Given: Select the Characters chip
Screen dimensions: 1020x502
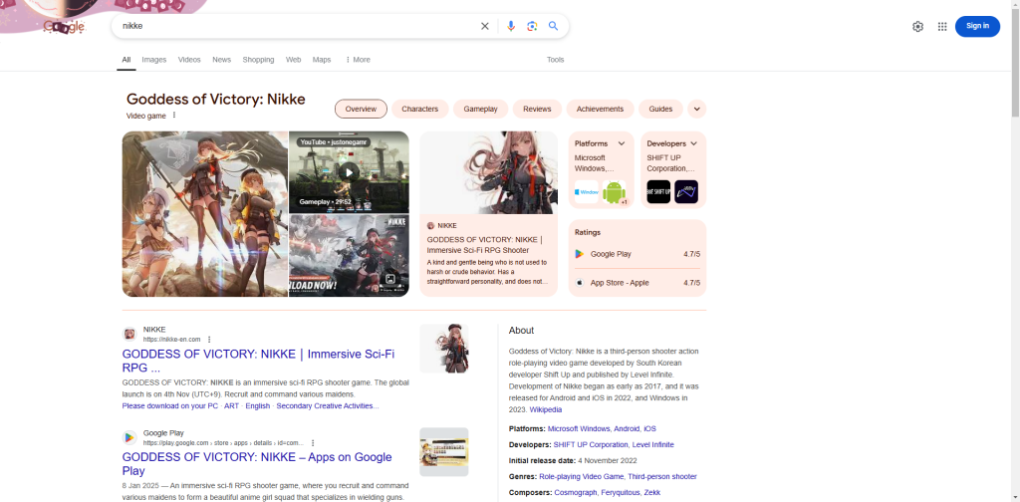Looking at the screenshot, I should tap(419, 109).
